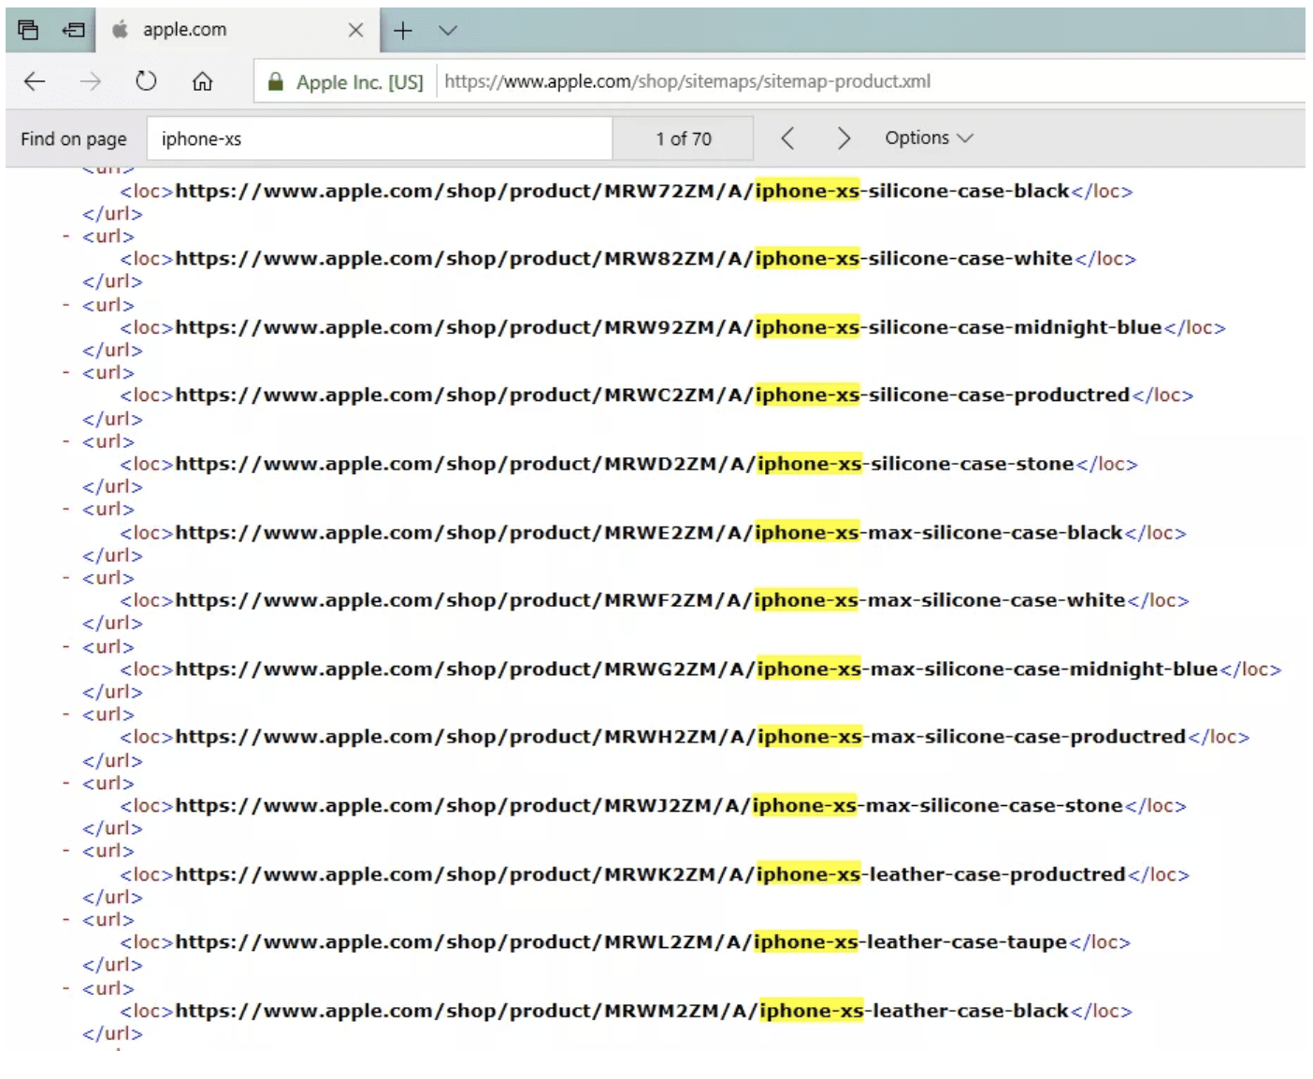1313x1079 pixels.
Task: Click the MRWK2ZM leather-case-productred URL
Action: click(x=650, y=874)
